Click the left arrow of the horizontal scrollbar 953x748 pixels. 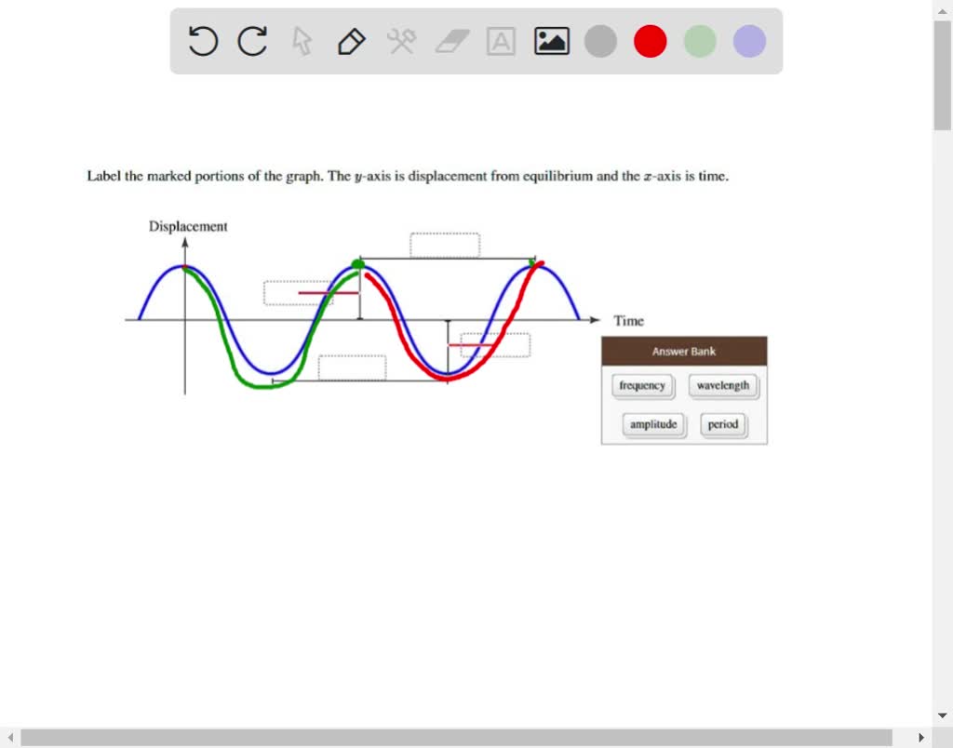tap(9, 737)
